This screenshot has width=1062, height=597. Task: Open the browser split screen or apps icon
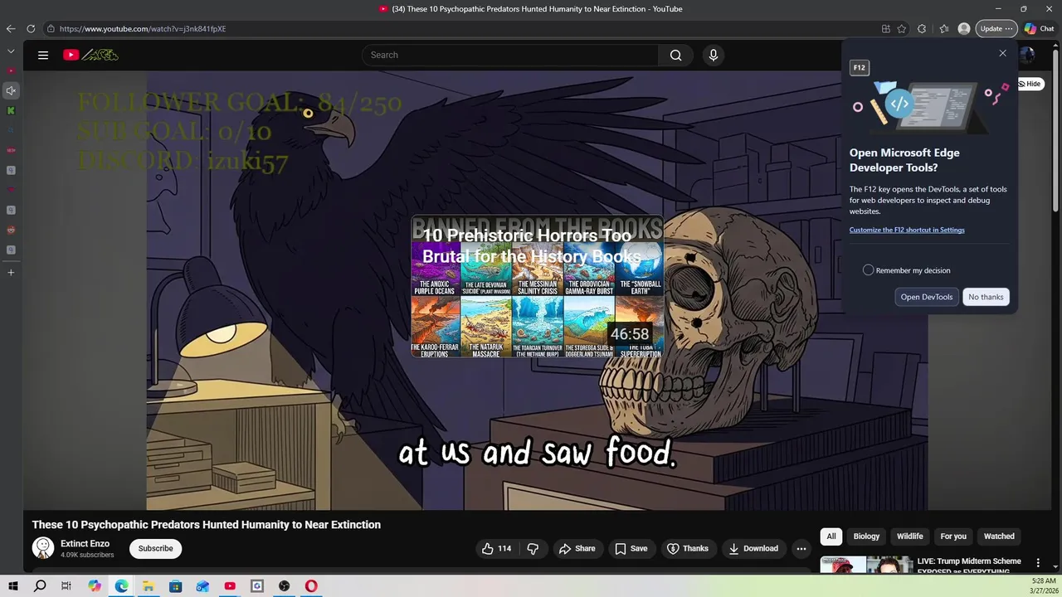tap(885, 28)
